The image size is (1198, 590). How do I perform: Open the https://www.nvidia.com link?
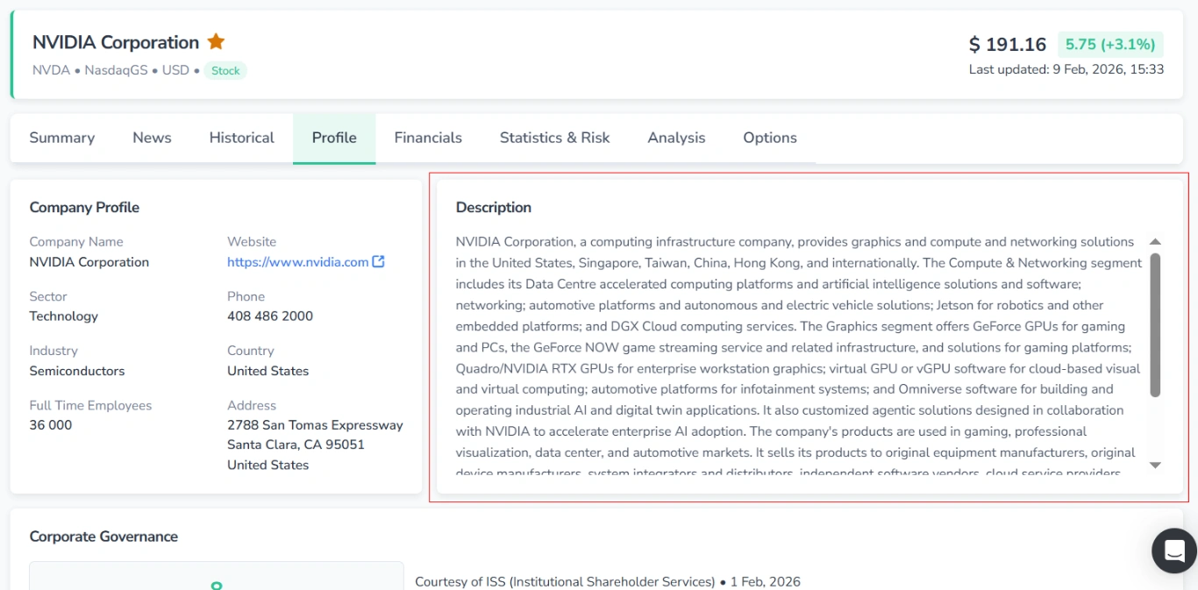298,260
